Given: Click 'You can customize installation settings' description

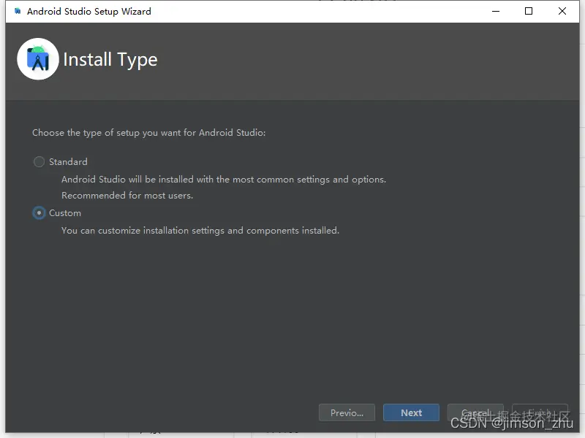Looking at the screenshot, I should coord(200,231).
